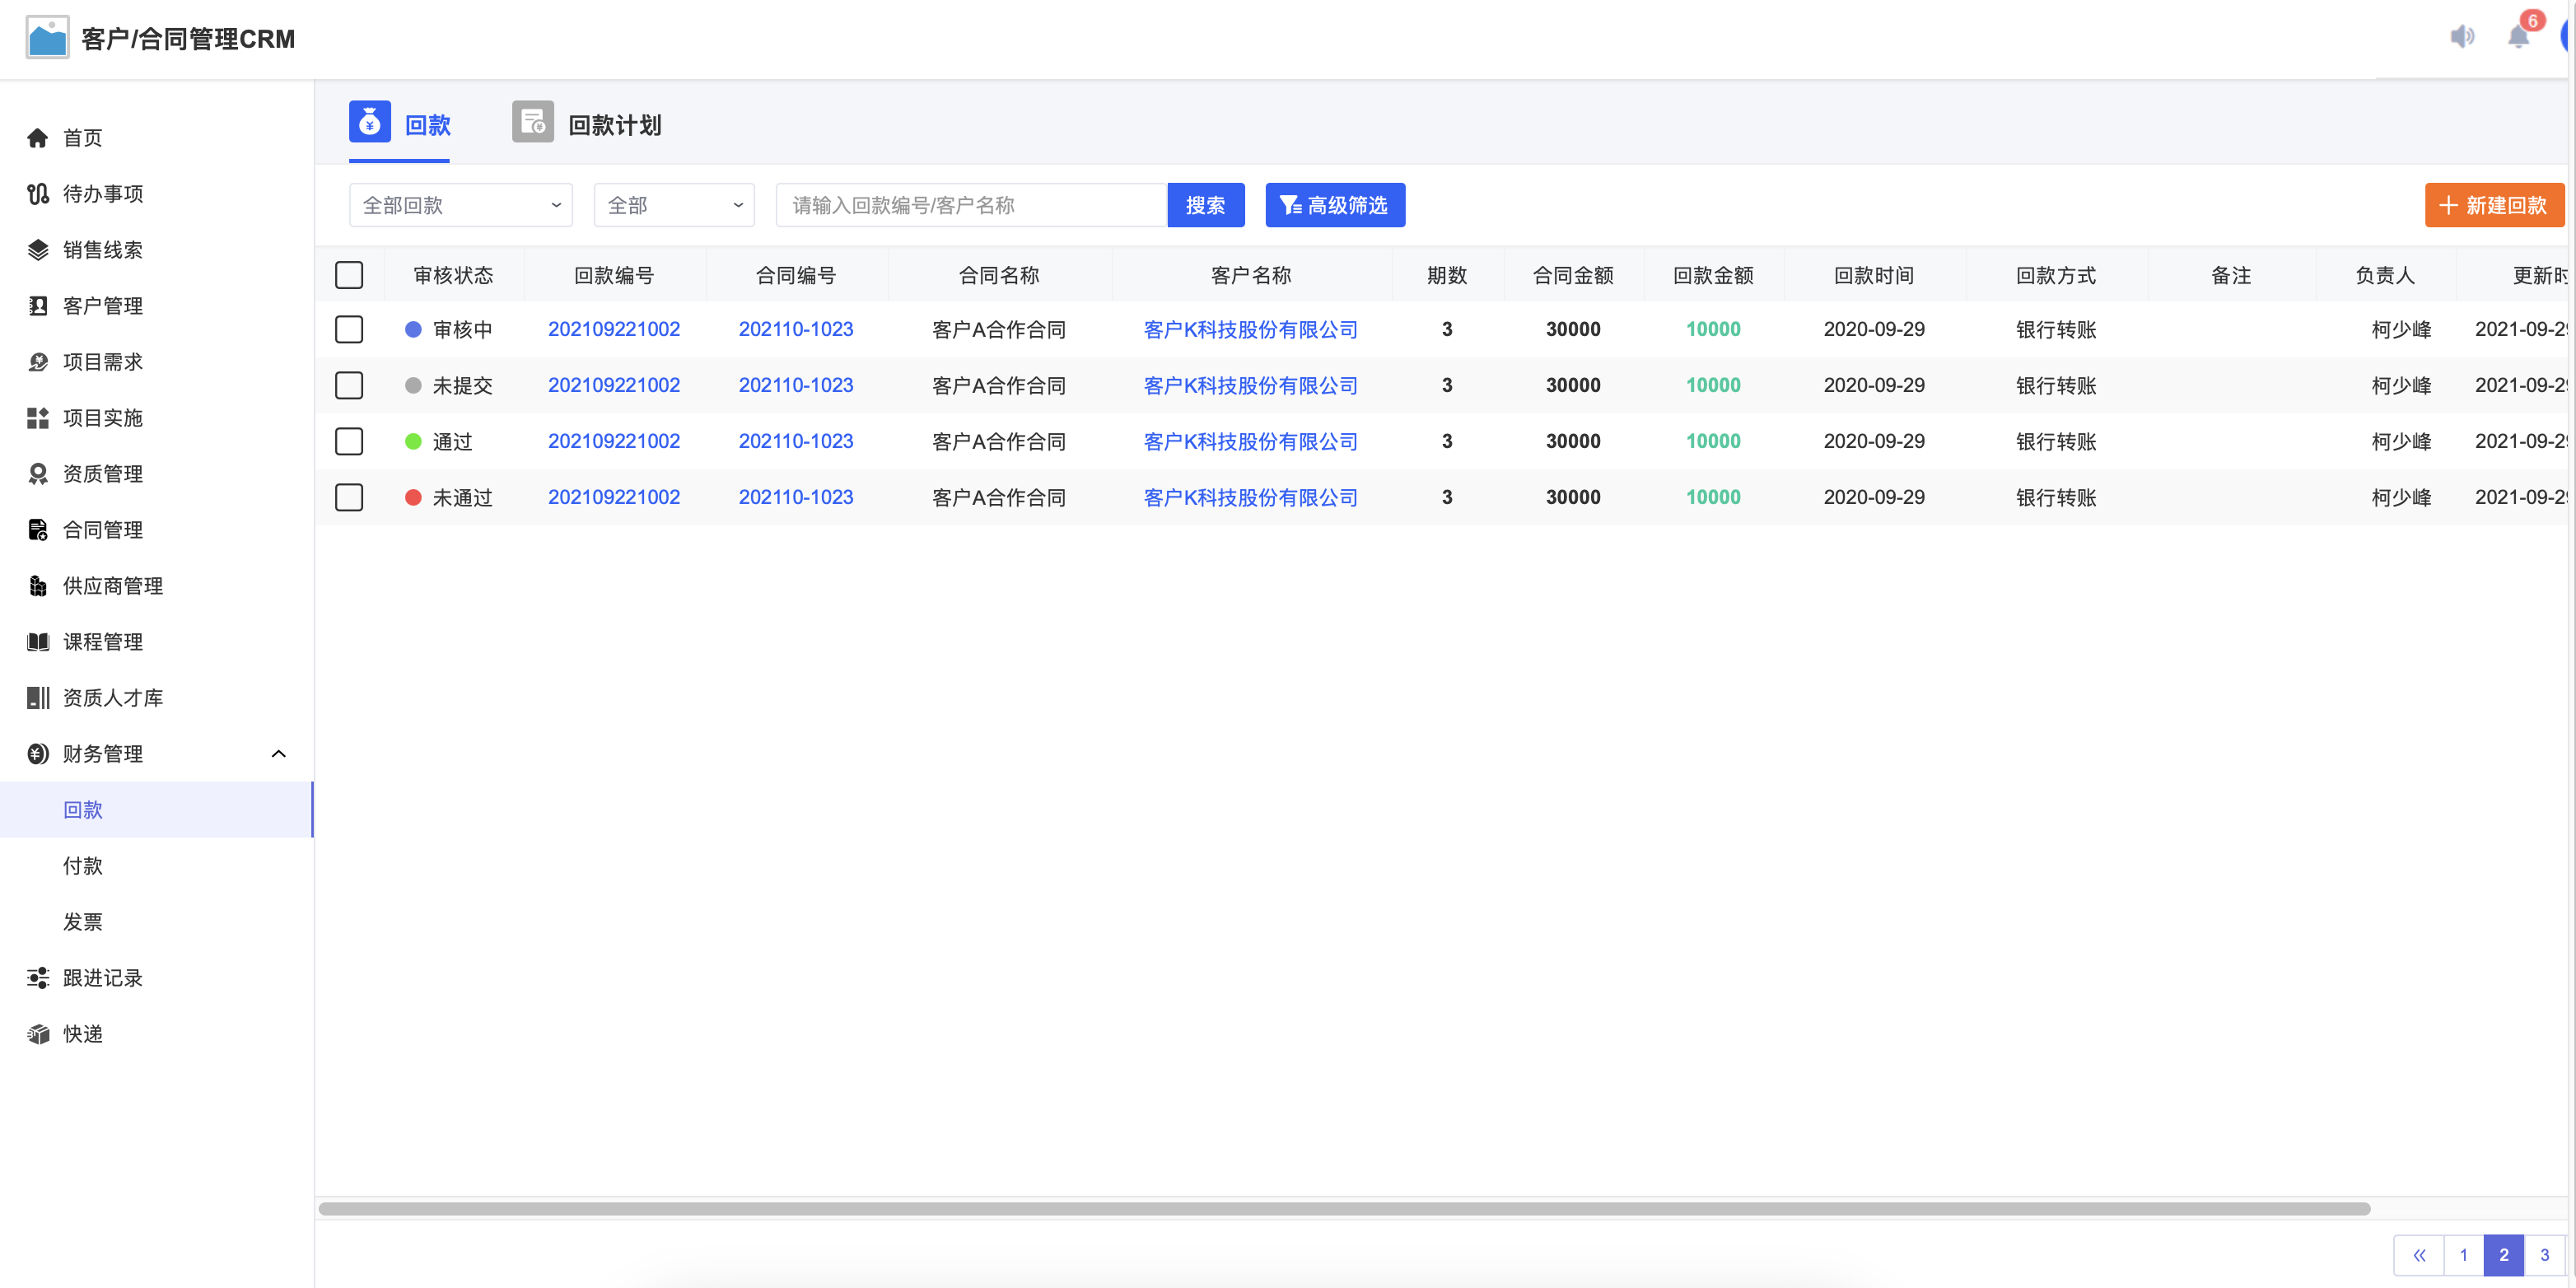The width and height of the screenshot is (2576, 1288).
Task: Click the 供应商管理 building icon
Action: click(38, 586)
